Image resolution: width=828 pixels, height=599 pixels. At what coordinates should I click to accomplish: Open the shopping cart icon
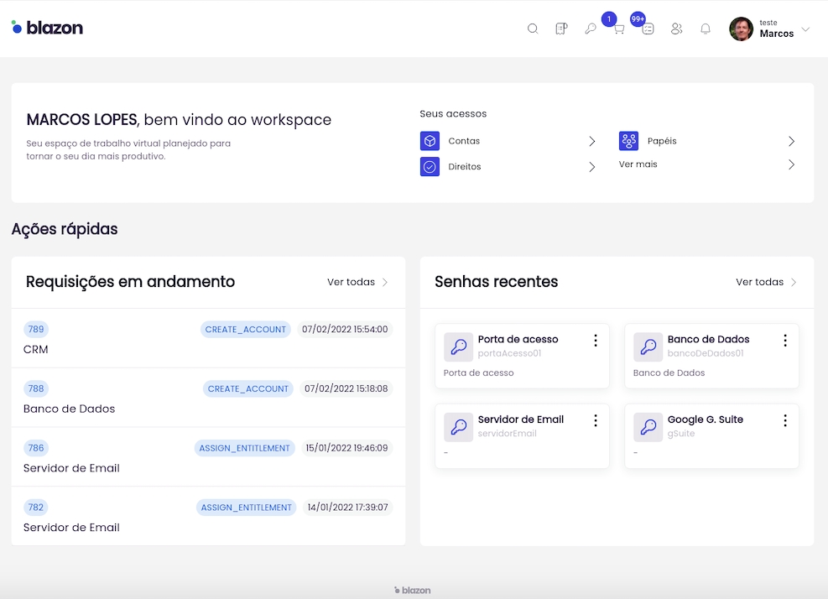point(619,29)
